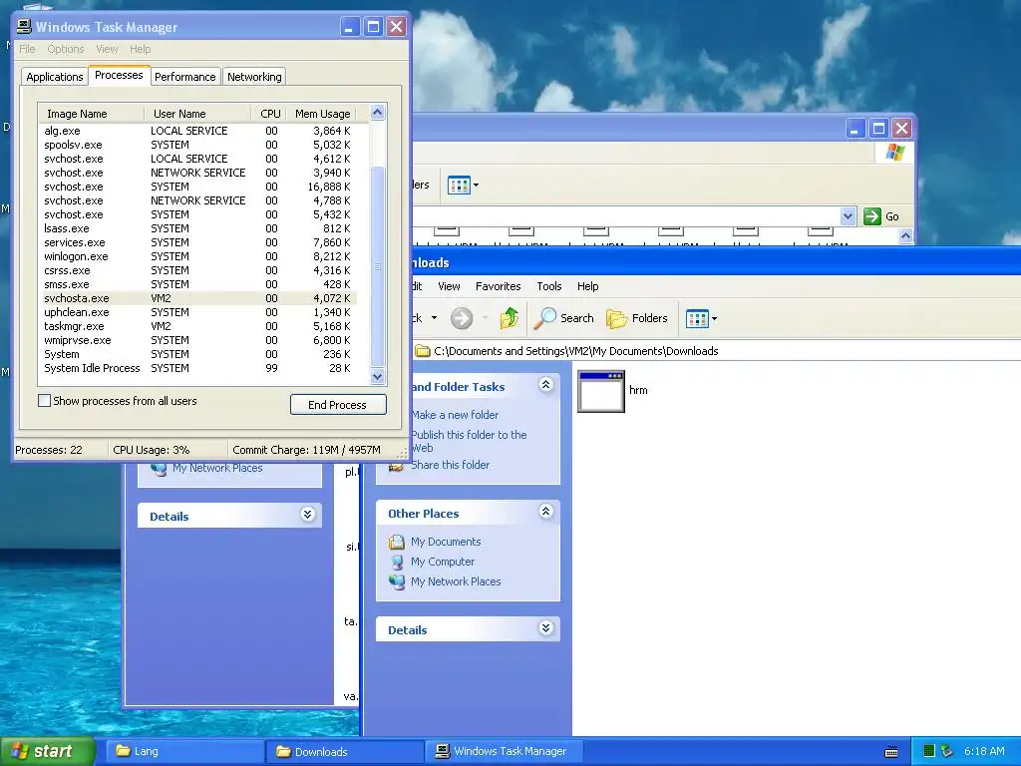Click the process list scroll up arrow

tap(377, 113)
